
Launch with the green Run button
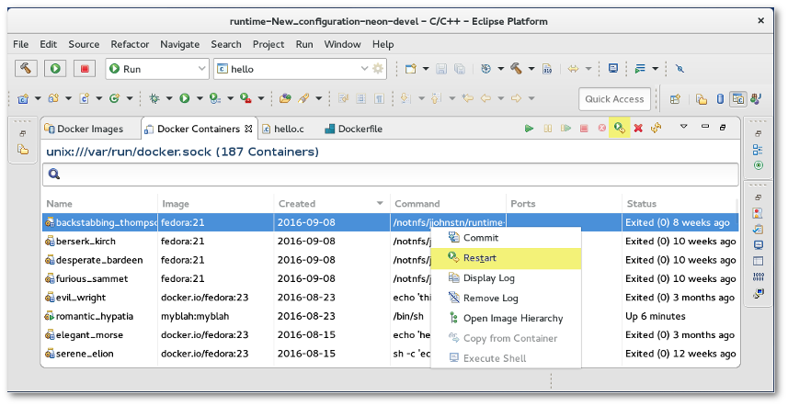click(x=55, y=68)
